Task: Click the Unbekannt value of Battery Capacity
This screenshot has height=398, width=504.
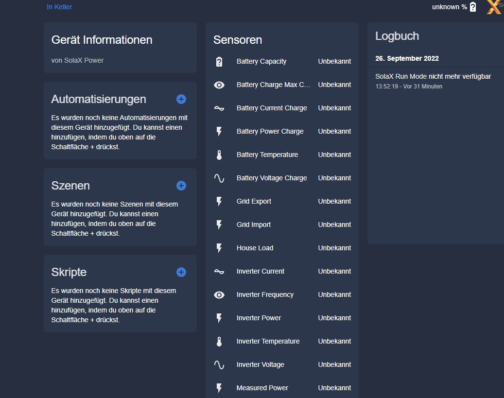Action: pyautogui.click(x=334, y=61)
